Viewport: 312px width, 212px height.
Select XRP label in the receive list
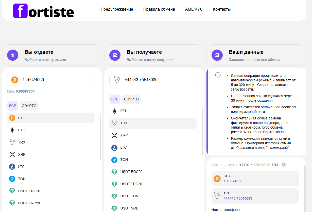tap(124, 135)
